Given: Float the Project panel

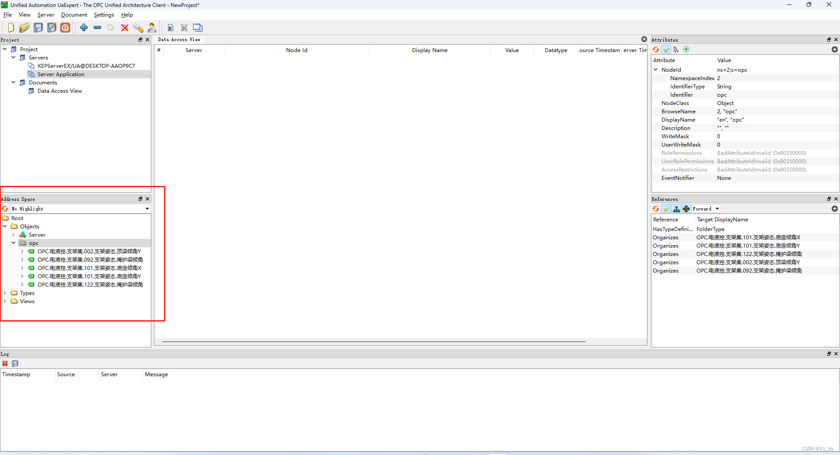Looking at the screenshot, I should pos(140,39).
